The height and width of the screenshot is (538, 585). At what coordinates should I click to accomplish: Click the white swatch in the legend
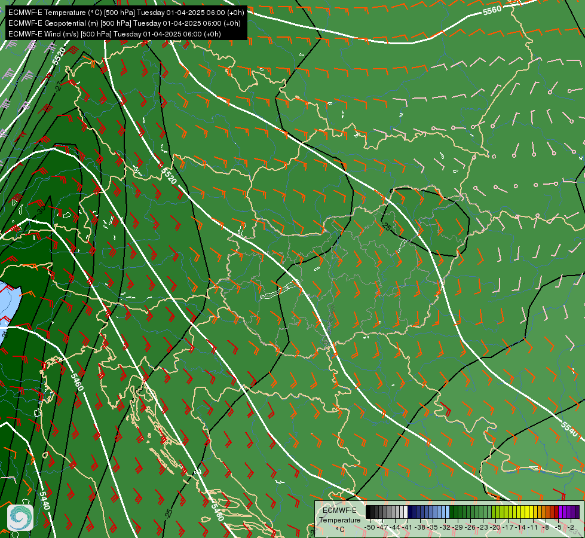tap(406, 512)
